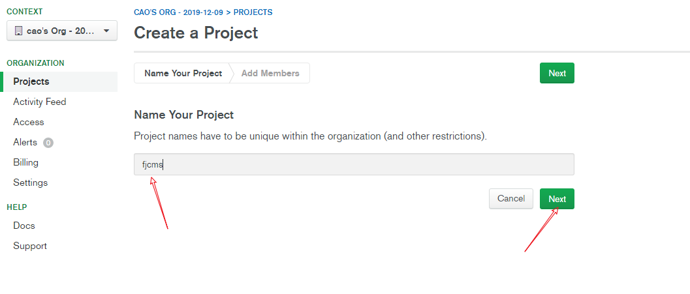Open the Docs help link
This screenshot has height=294, width=690.
(24, 226)
